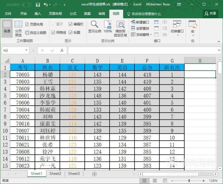Image resolution: width=223 pixels, height=184 pixels.
Task: Click the cancel X in formula bar
Action: click(43, 50)
